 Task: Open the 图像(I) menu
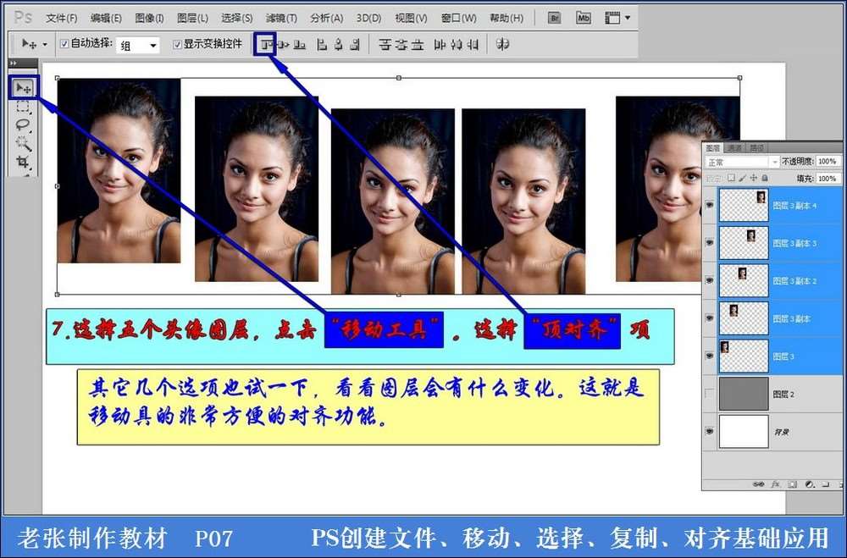coord(149,18)
